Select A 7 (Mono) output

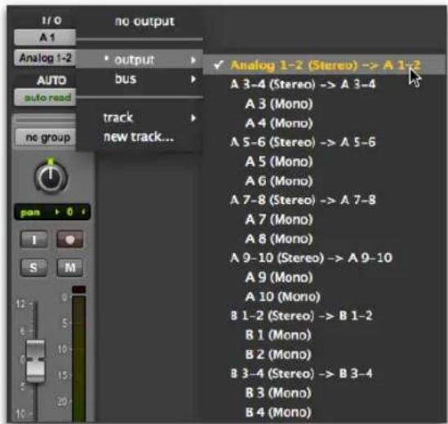(x=279, y=219)
